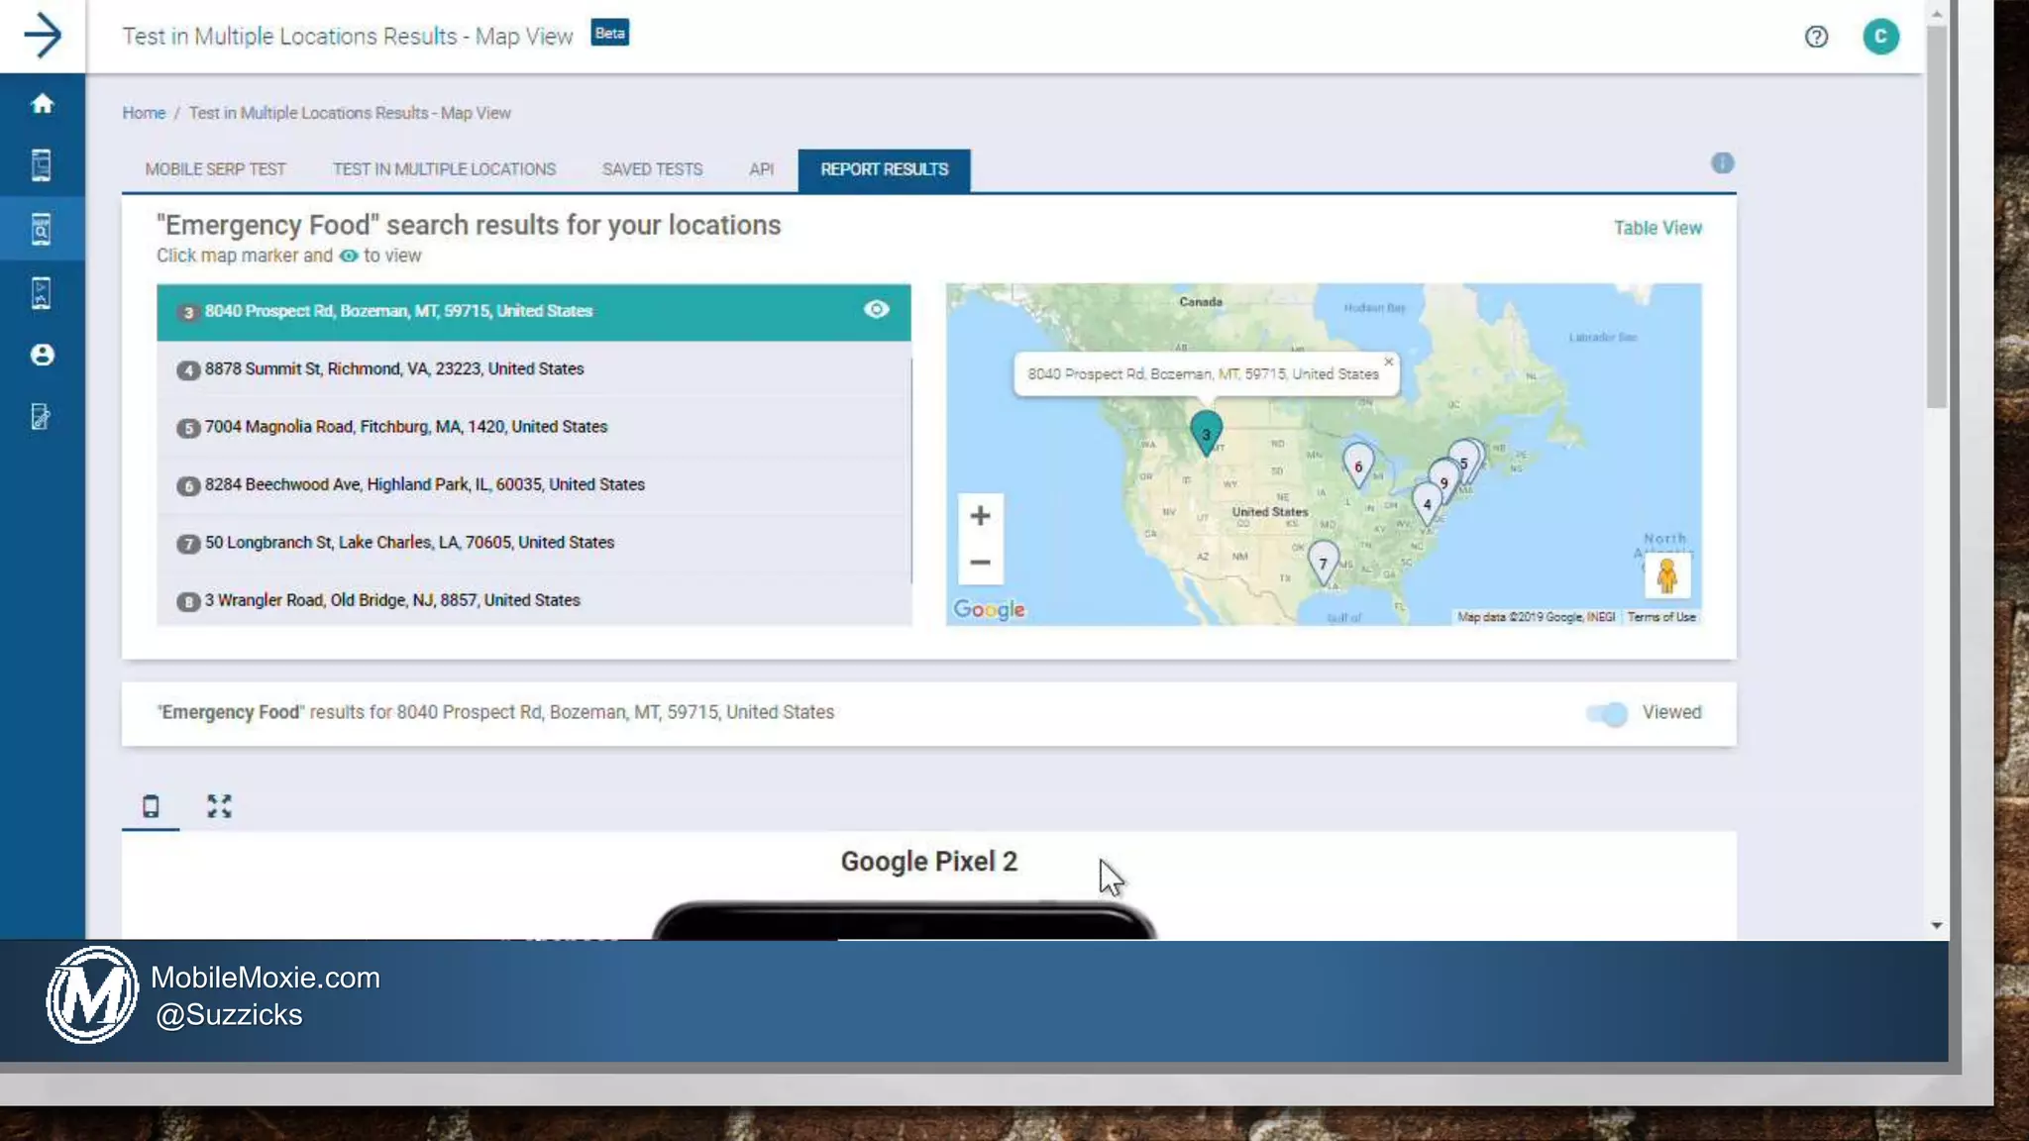Open the Saved Tests tab

[652, 169]
